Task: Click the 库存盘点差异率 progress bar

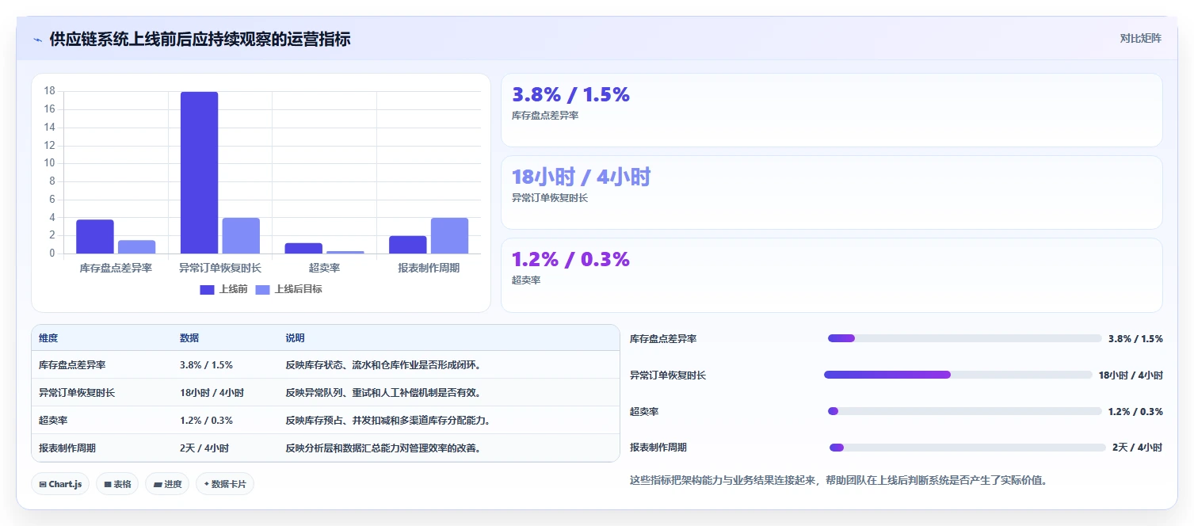Action: (x=964, y=338)
